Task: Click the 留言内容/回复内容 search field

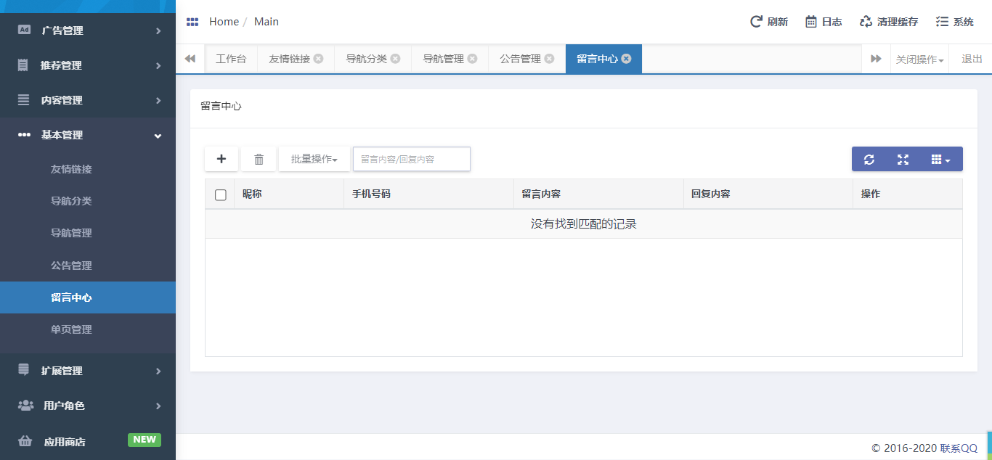Action: (x=412, y=159)
